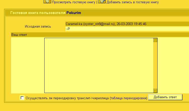Click inside the reply text area

(99, 65)
